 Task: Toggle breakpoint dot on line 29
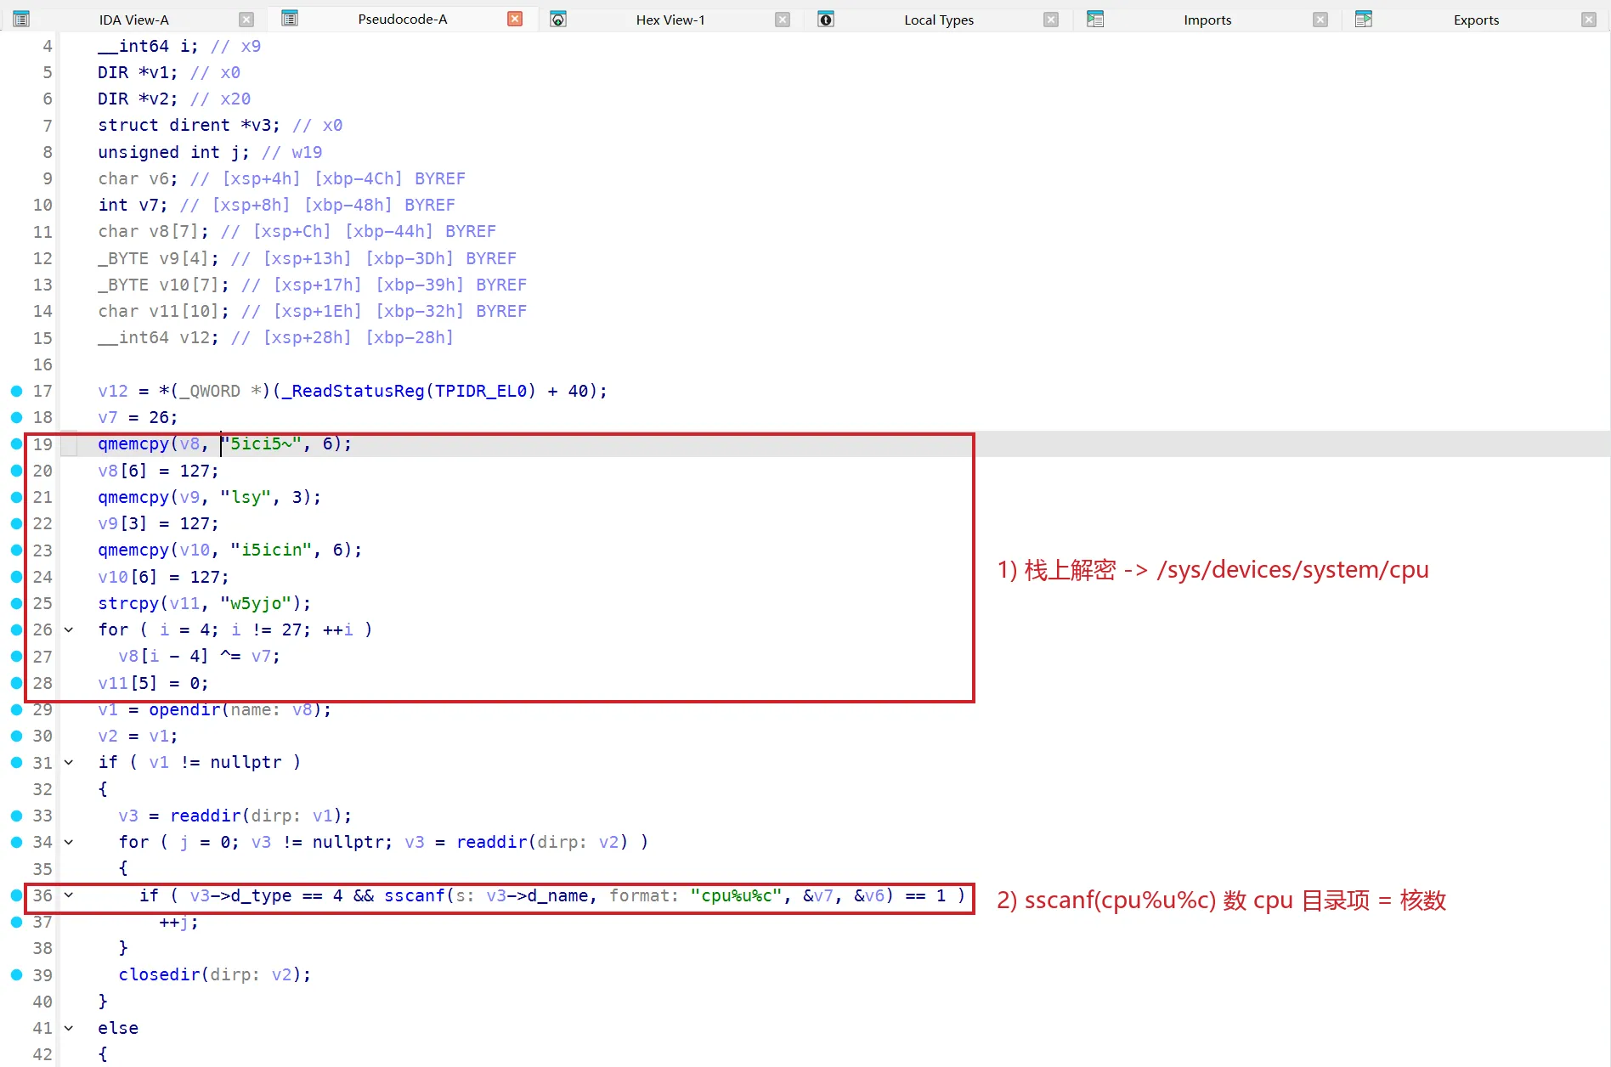pyautogui.click(x=16, y=709)
